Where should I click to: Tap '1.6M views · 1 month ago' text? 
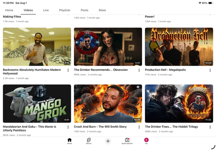click(x=158, y=21)
